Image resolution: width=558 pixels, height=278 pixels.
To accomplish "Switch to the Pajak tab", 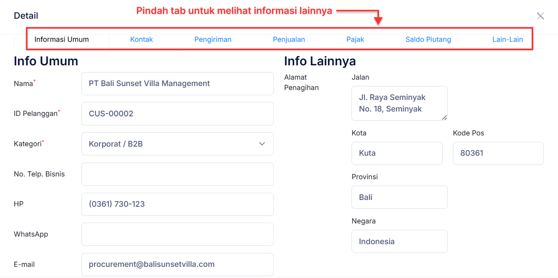I will (355, 39).
